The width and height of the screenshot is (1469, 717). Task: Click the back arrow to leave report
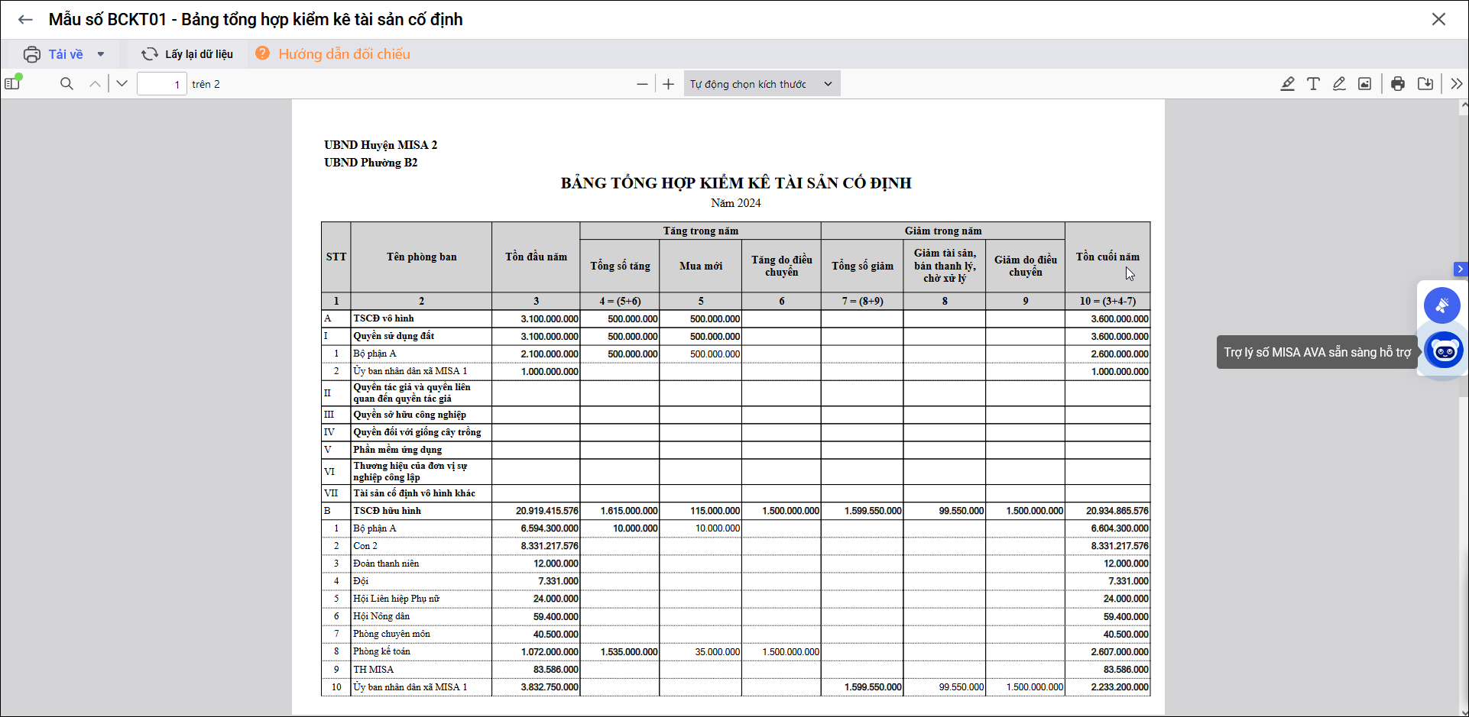click(25, 20)
